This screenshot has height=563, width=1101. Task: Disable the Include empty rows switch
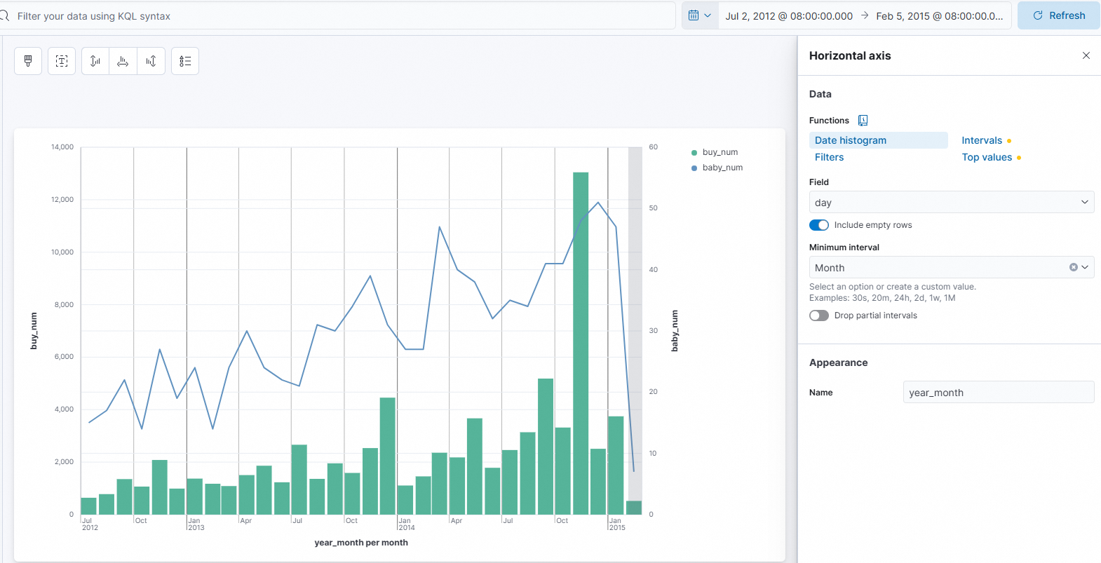(x=818, y=225)
